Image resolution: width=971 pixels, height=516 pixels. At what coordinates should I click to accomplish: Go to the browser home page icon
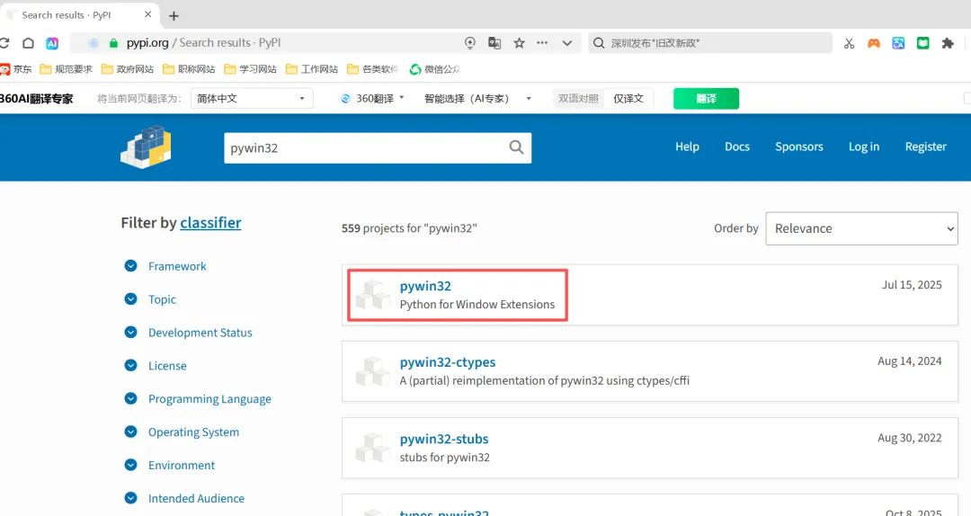(x=28, y=43)
